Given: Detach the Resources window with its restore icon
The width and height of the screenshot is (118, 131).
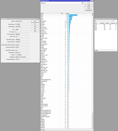Looking at the screenshot, I should pos(37,19).
